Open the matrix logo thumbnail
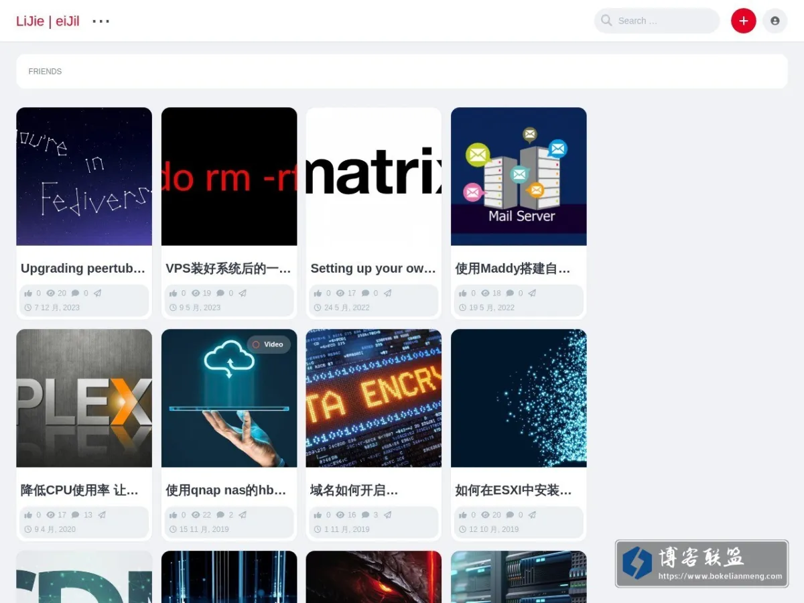The height and width of the screenshot is (603, 804). [x=374, y=176]
